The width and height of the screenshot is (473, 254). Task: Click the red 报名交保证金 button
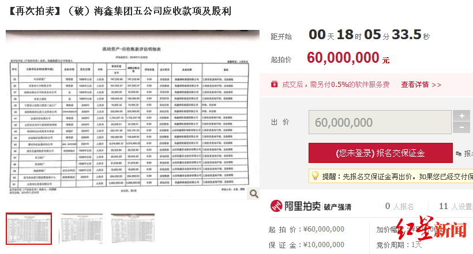pos(380,153)
